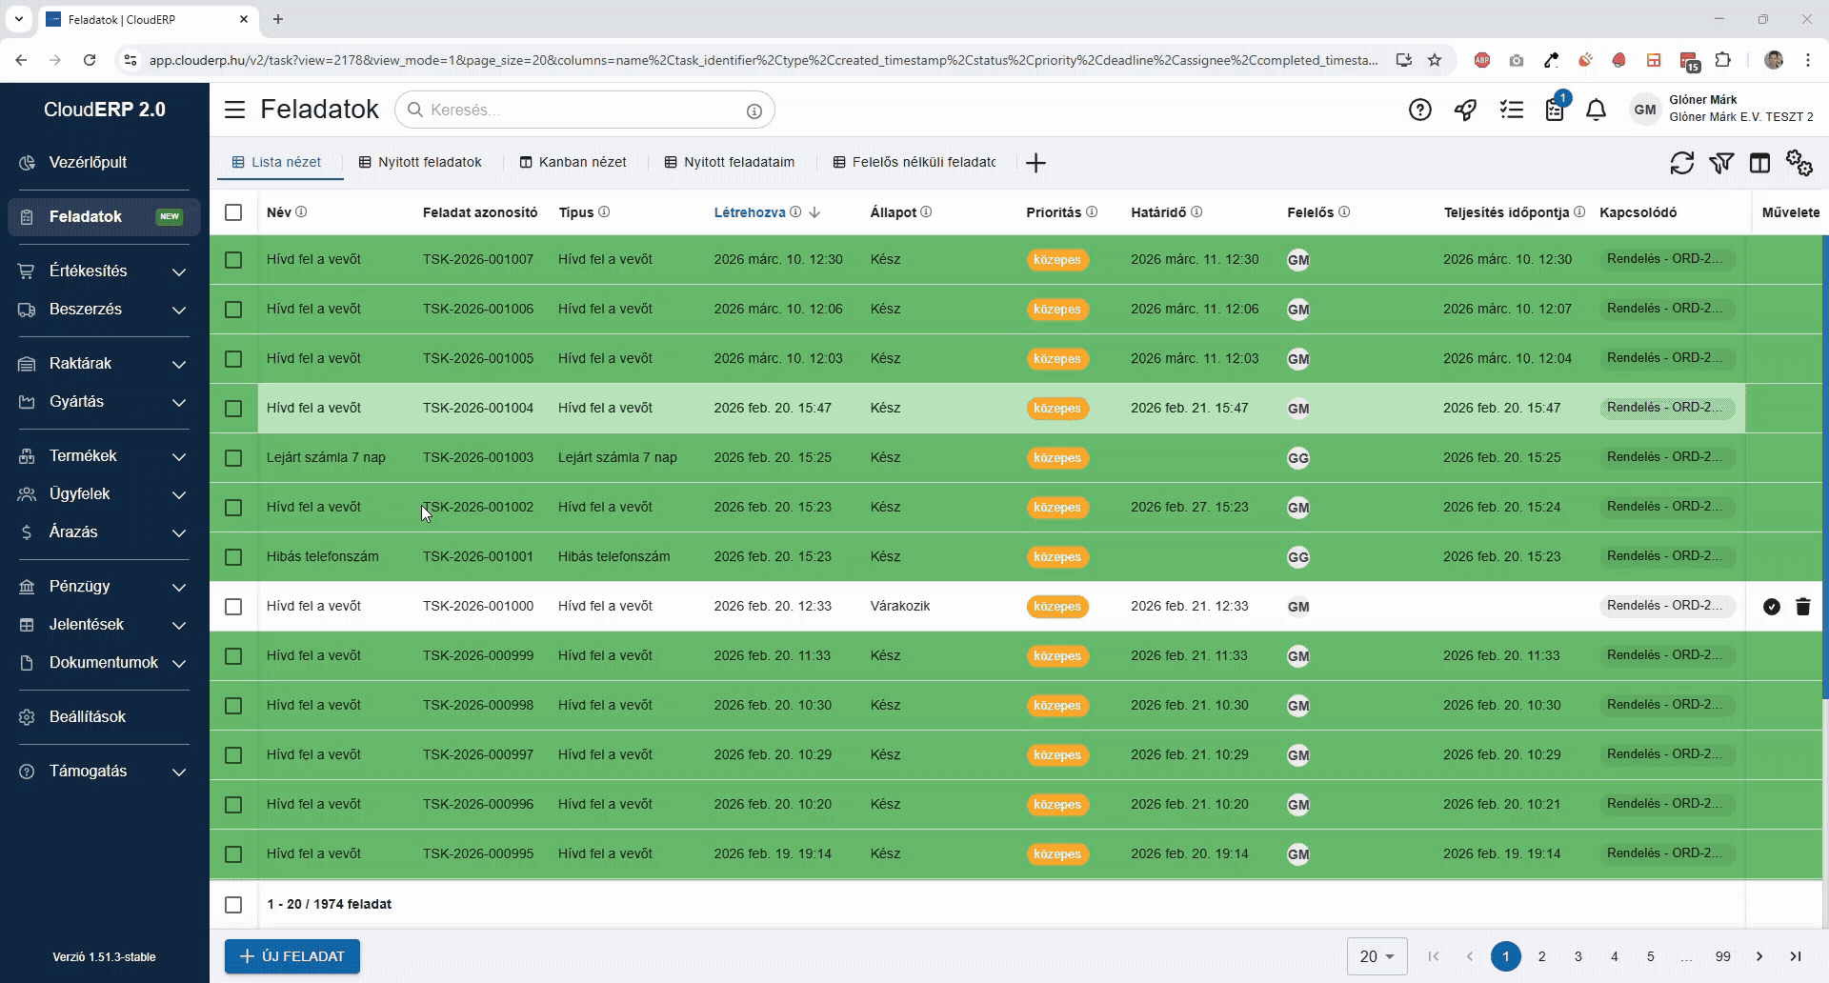The width and height of the screenshot is (1829, 983).
Task: Open the filter icon on the task list
Action: [1721, 163]
